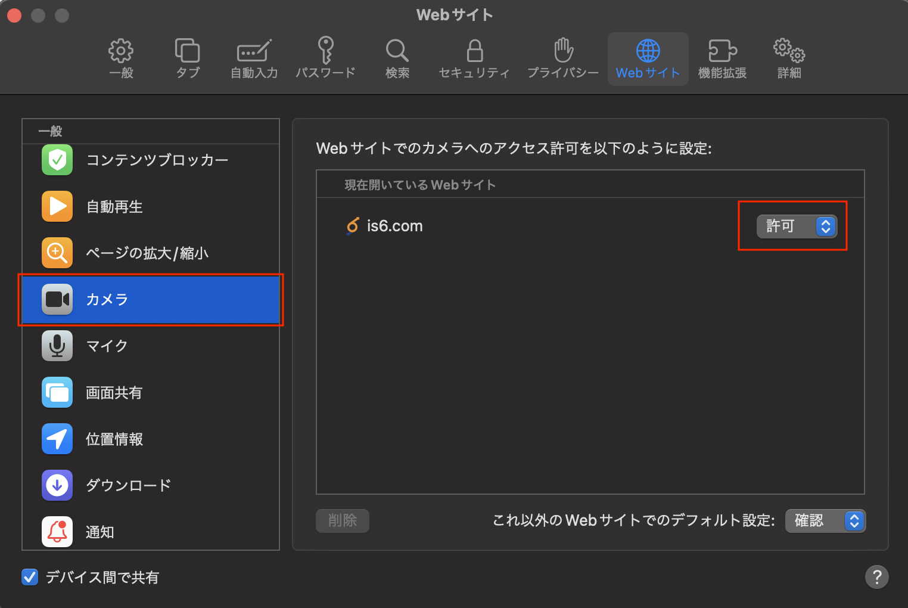Screen dimensions: 908x608
Task: Open the 確認 default setting dropdown
Action: click(x=825, y=520)
